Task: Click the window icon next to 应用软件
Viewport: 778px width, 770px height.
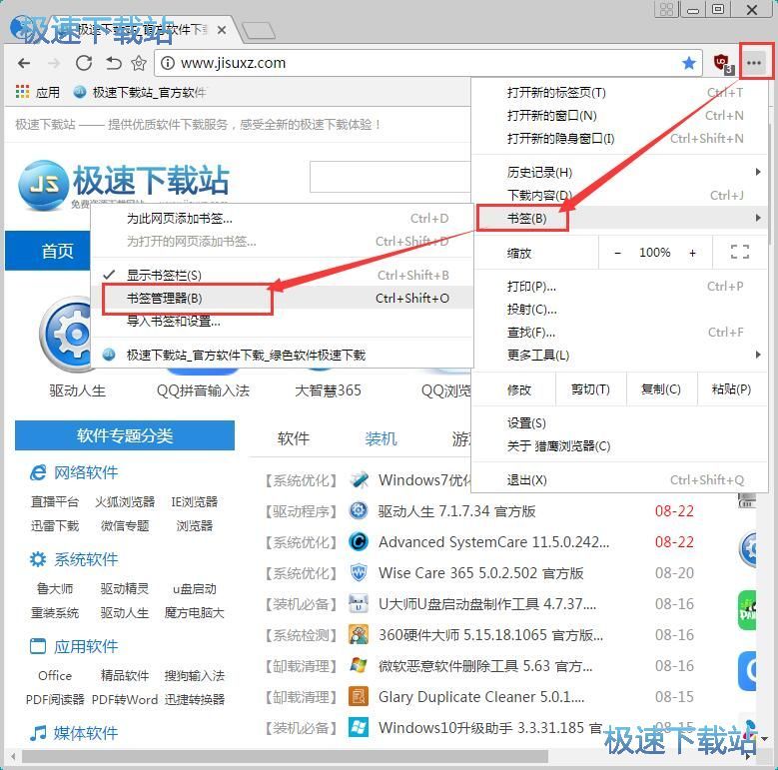Action: pos(38,646)
